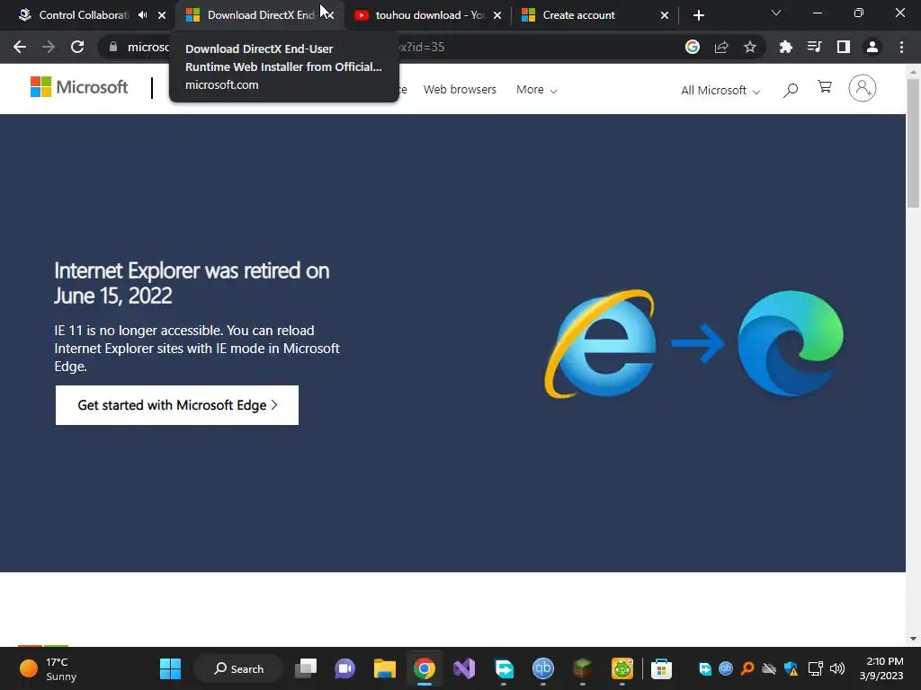This screenshot has width=921, height=690.
Task: Open Web browsers navigation link
Action: pos(460,90)
